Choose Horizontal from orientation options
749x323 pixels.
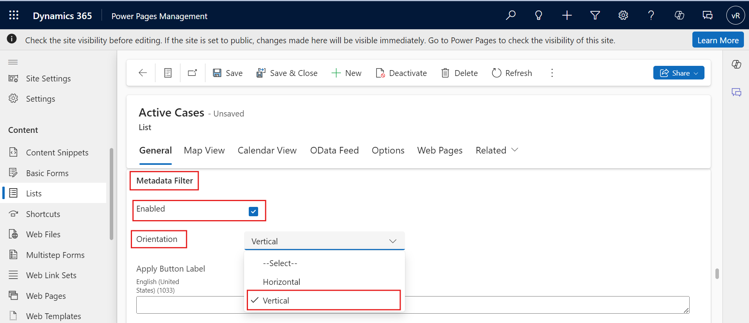point(281,282)
